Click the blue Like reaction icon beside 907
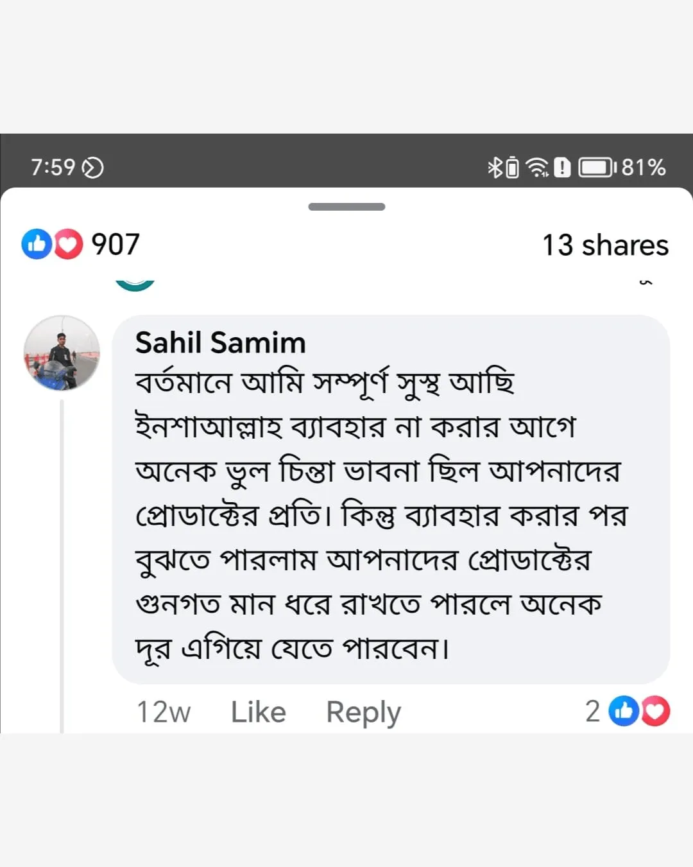The height and width of the screenshot is (867, 693). [x=37, y=245]
